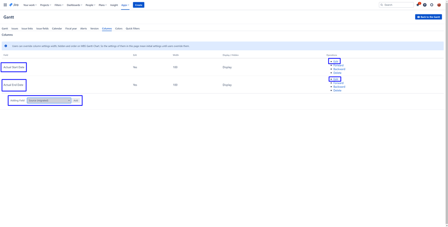Switch to Alerts tab
448x227 pixels.
pos(83,29)
